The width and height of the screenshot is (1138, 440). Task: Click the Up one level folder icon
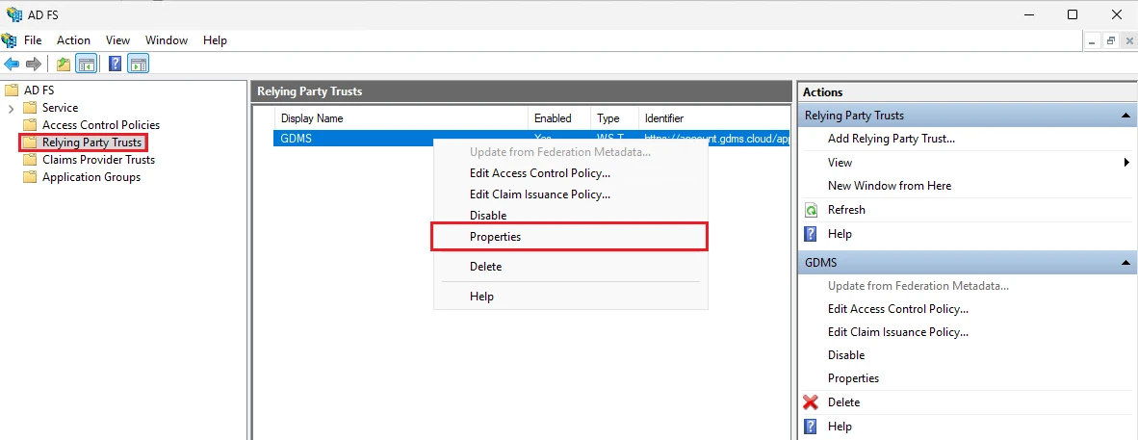[64, 64]
